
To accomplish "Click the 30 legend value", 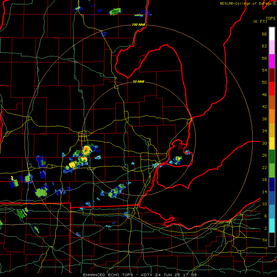I will [264, 143].
